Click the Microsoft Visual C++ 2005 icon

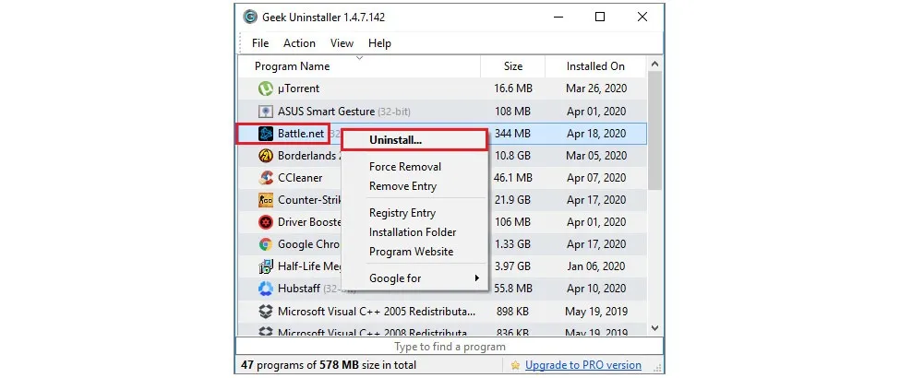[265, 312]
